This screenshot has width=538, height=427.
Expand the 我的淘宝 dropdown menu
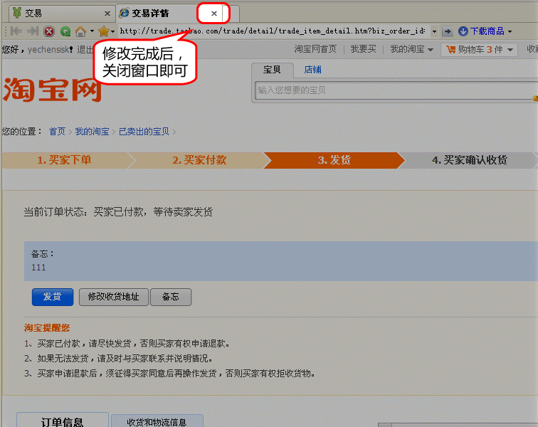pyautogui.click(x=431, y=50)
